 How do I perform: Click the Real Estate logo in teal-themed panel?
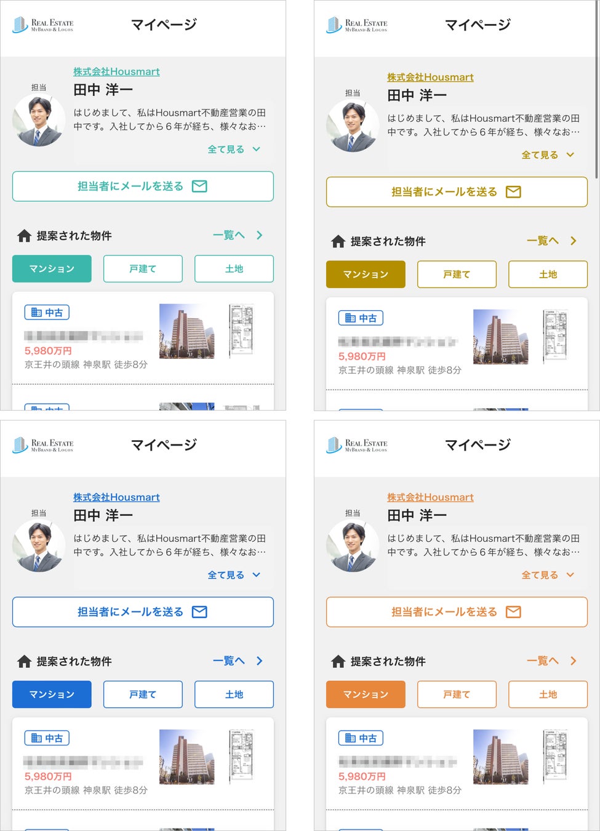coord(43,25)
